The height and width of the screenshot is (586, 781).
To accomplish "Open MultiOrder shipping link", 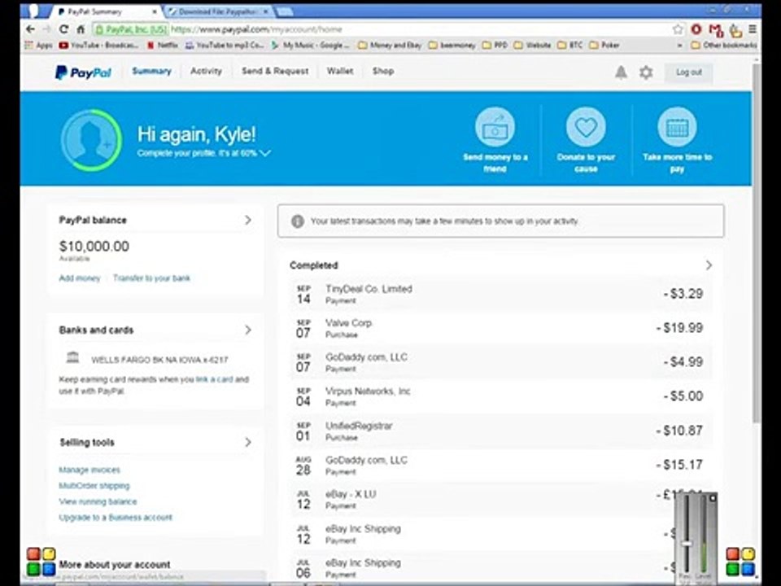I will point(94,485).
